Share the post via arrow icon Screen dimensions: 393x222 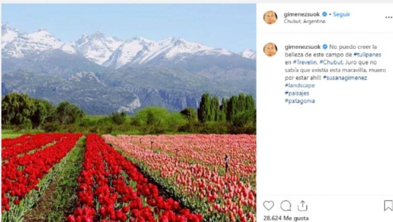tap(302, 206)
